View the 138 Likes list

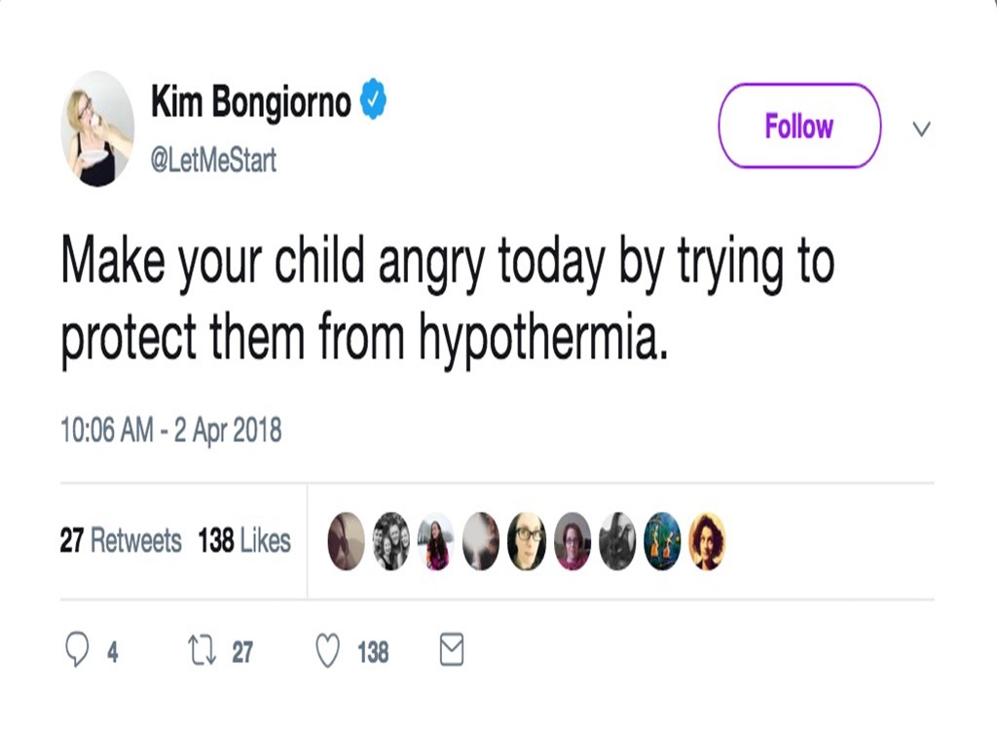coord(245,542)
